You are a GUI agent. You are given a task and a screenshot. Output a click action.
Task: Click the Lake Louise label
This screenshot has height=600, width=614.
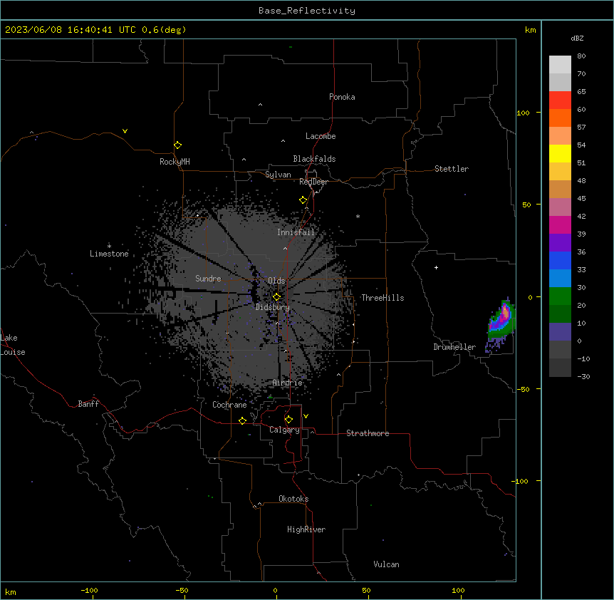pos(13,345)
